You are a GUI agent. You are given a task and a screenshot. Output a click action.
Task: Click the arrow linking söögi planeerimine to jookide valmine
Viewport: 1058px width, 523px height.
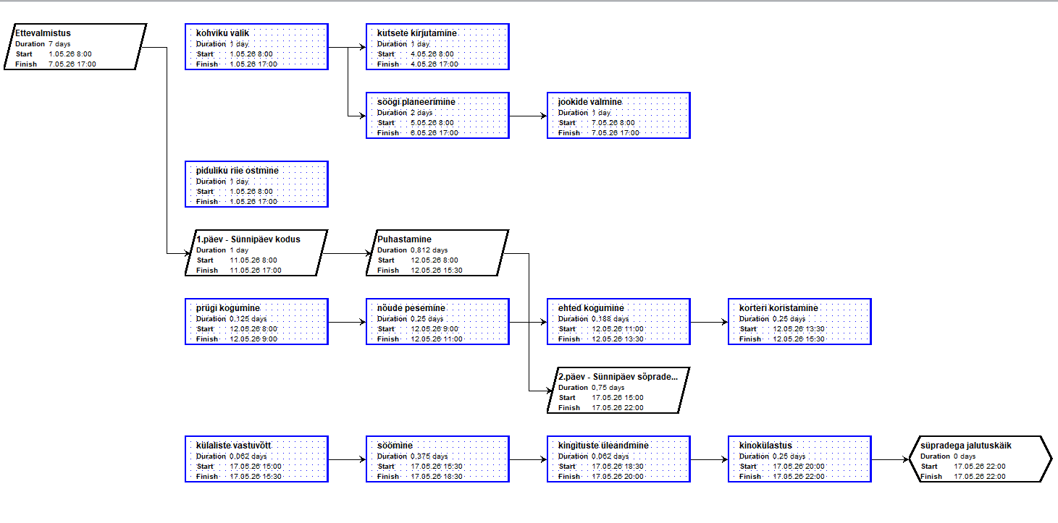pos(528,116)
